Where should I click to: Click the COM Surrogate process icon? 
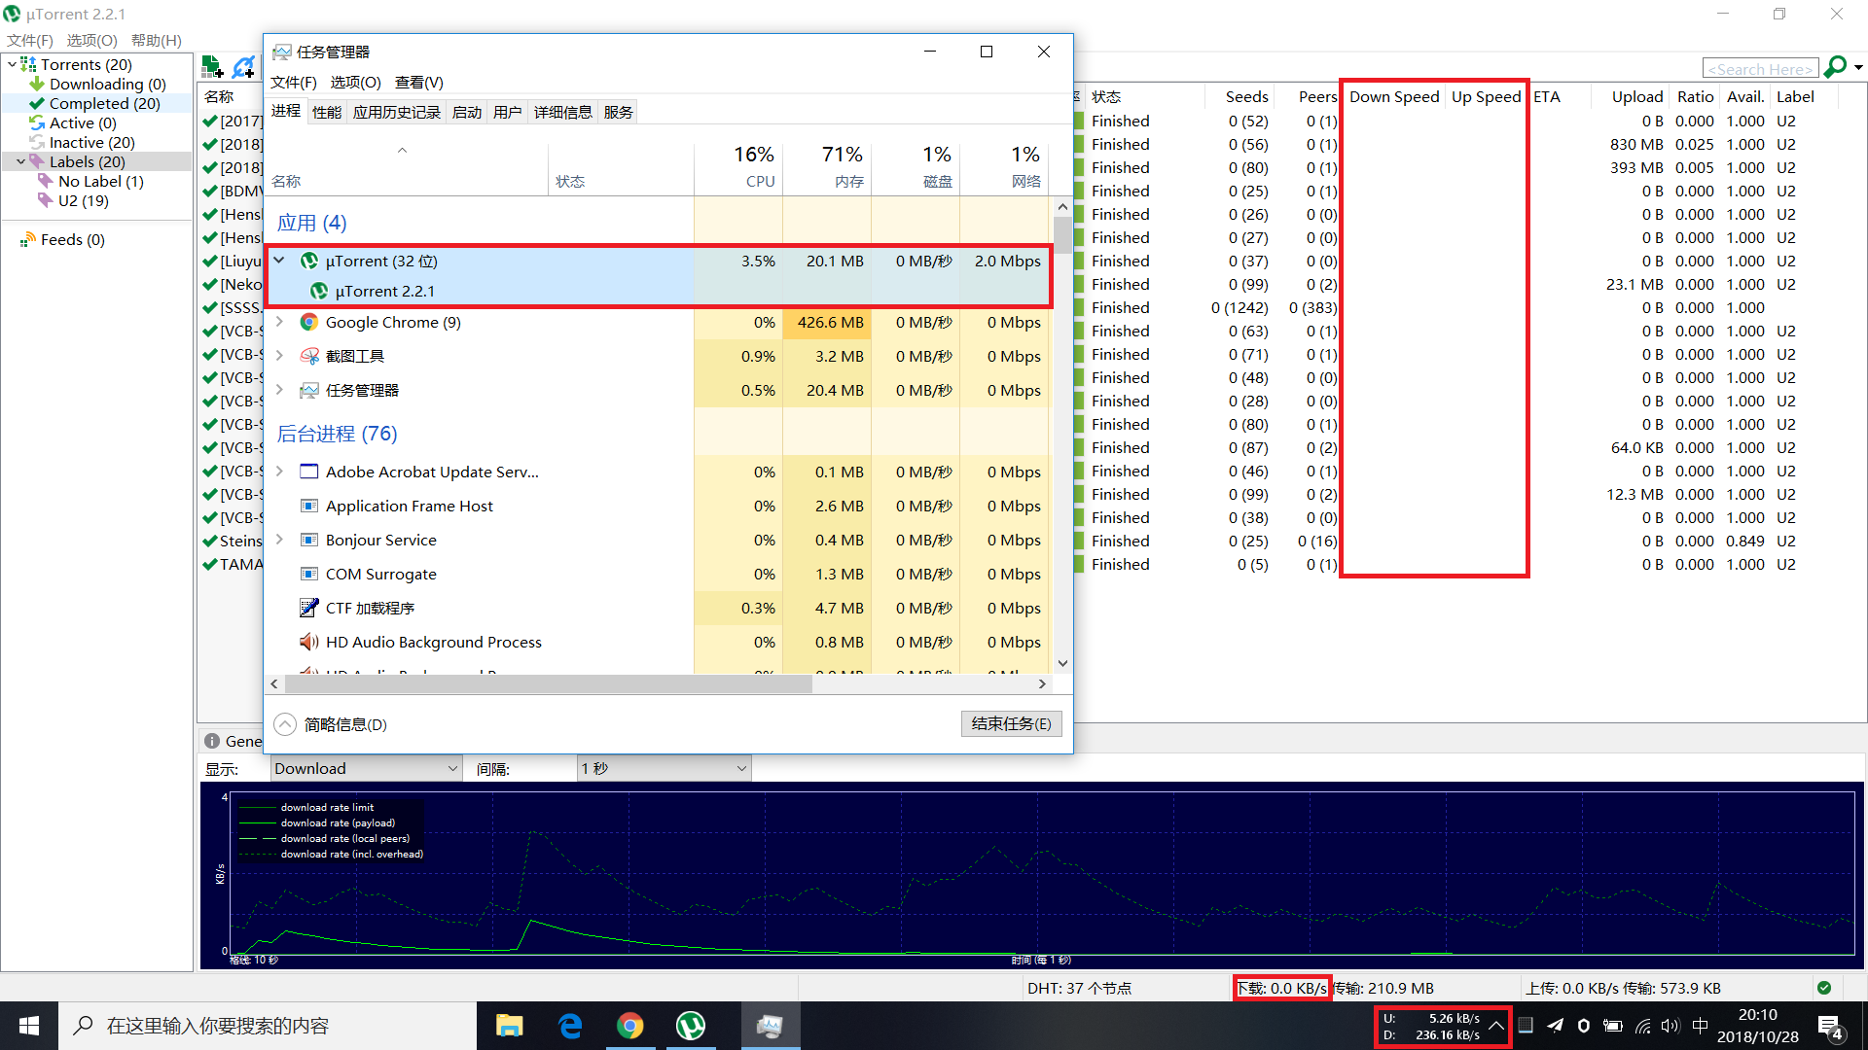pyautogui.click(x=309, y=574)
